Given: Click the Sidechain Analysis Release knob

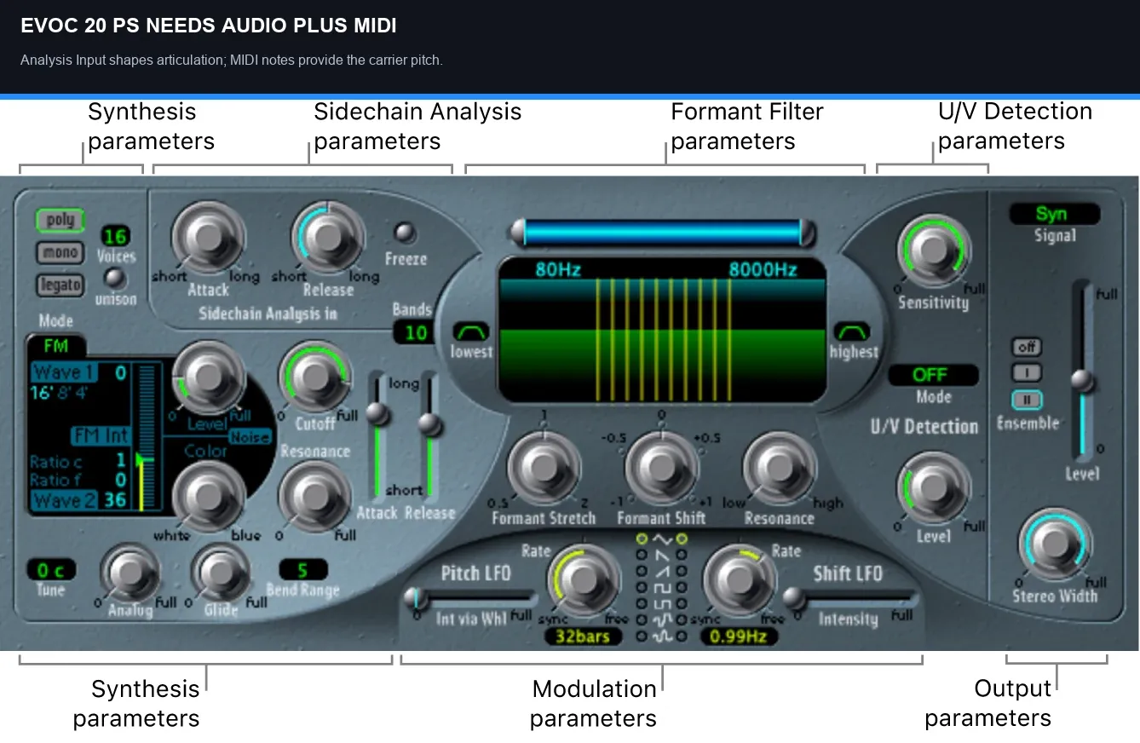Looking at the screenshot, I should pyautogui.click(x=327, y=239).
